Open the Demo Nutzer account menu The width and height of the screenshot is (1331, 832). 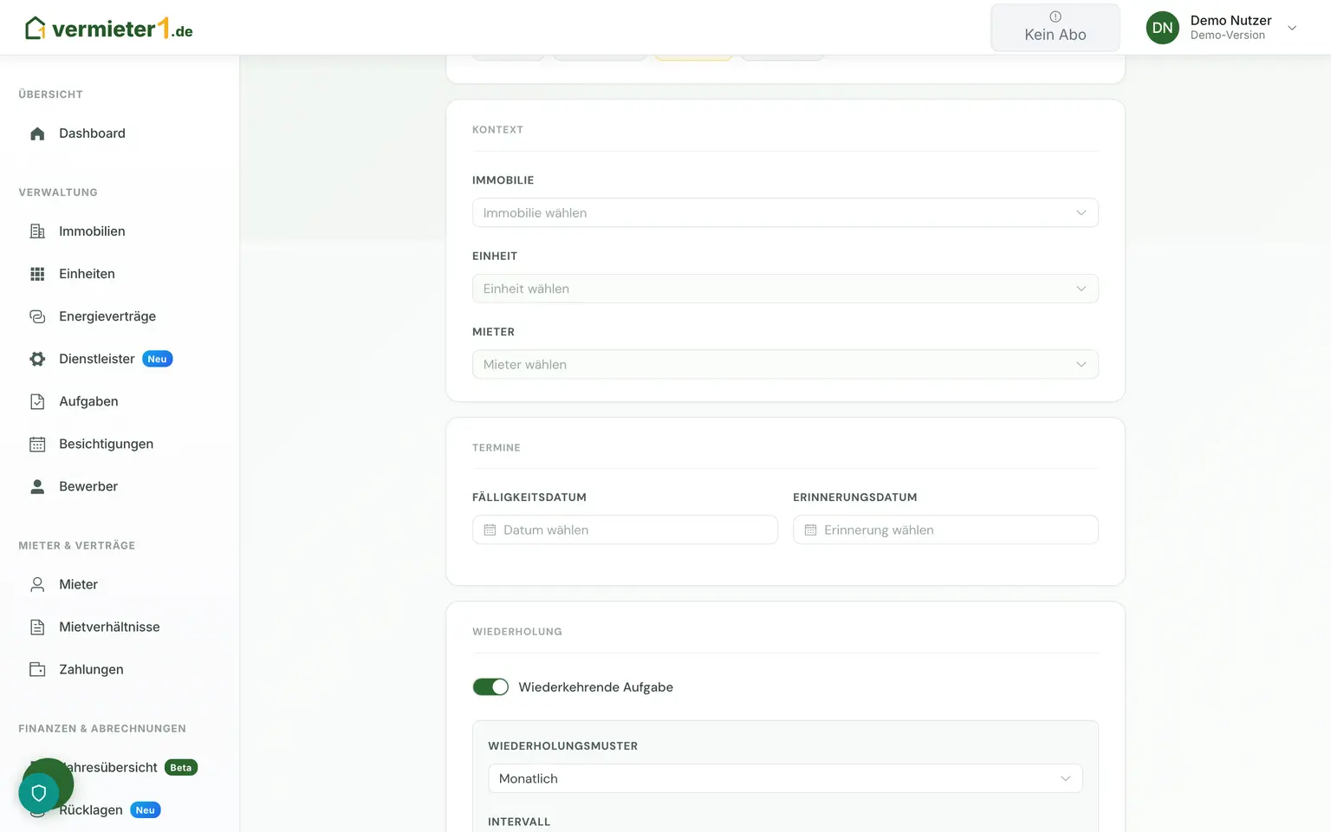click(x=1222, y=28)
